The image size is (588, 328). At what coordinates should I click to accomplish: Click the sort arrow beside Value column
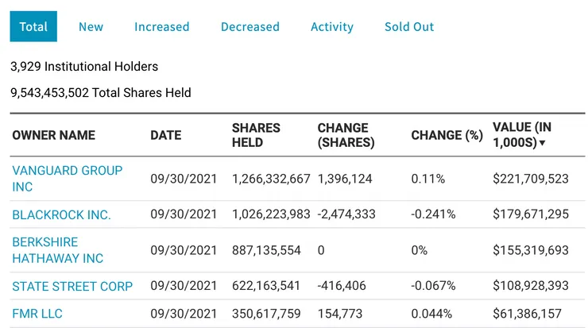543,144
